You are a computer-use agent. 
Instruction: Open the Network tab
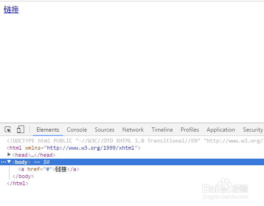pos(133,130)
